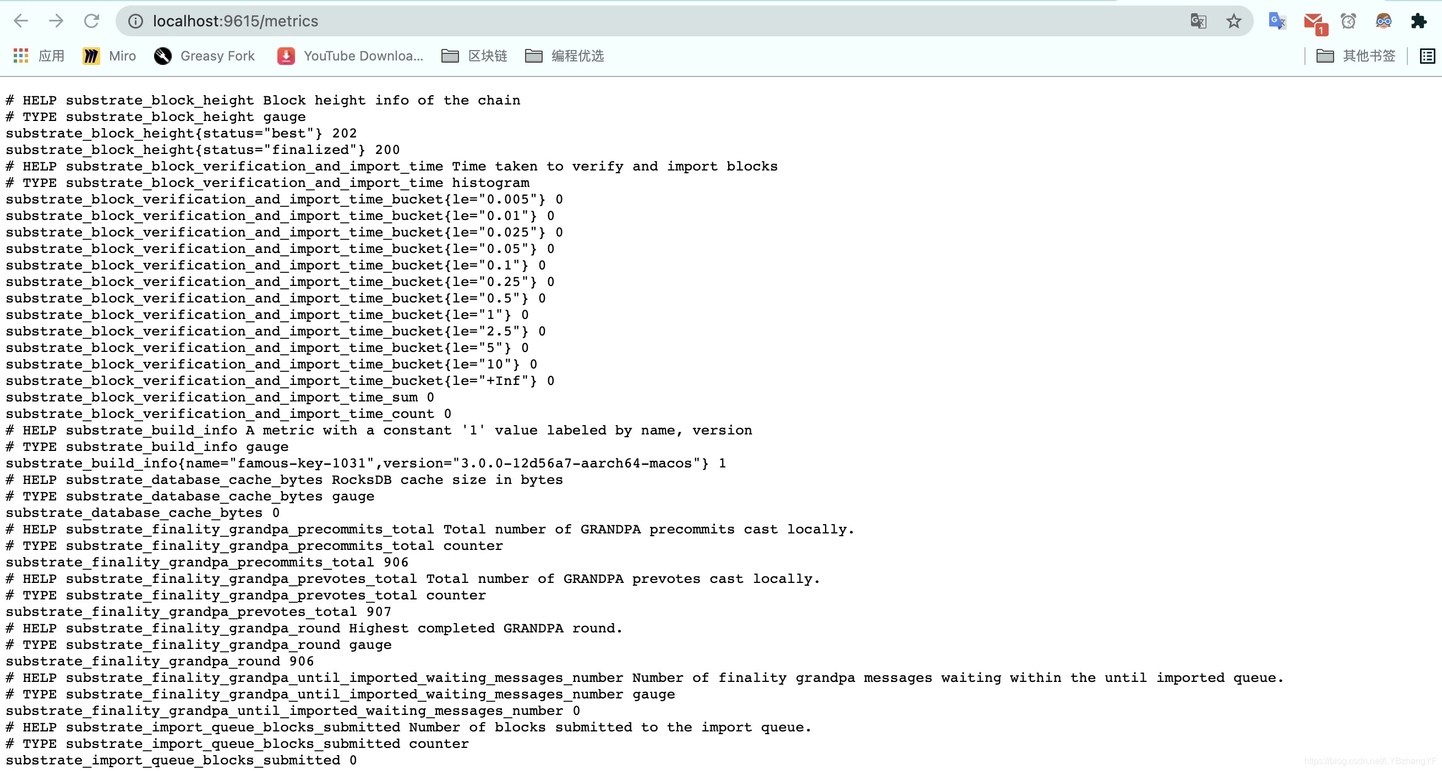
Task: View site information icon in address bar
Action: pyautogui.click(x=135, y=21)
